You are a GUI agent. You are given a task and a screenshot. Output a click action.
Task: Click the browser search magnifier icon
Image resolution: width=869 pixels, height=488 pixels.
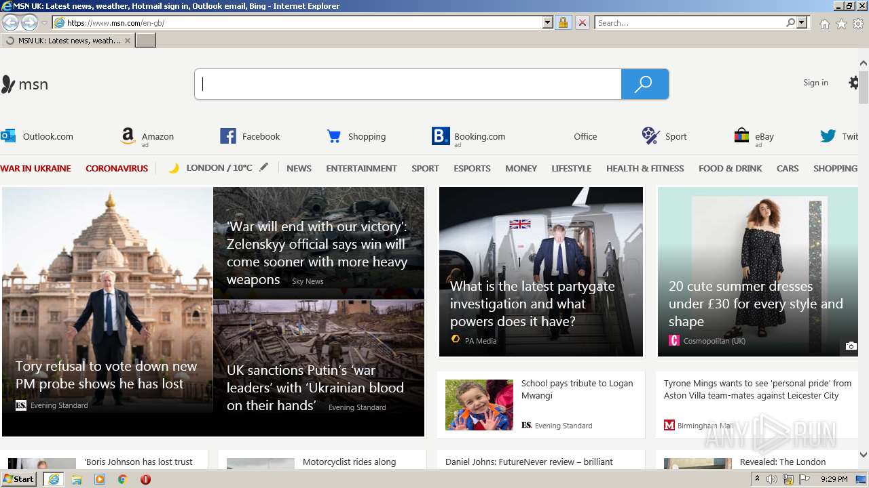click(790, 22)
